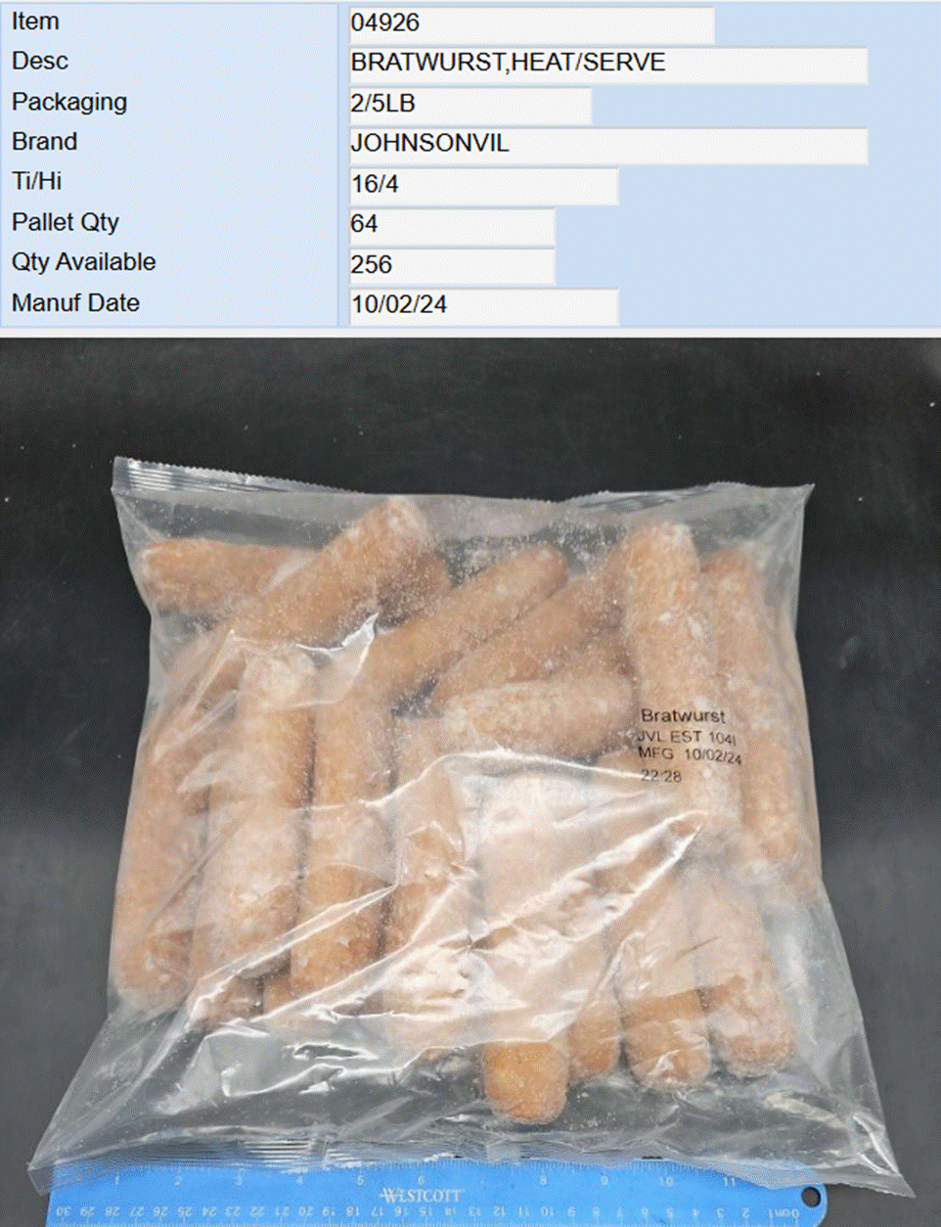Click the Packaging label
Screen dimensions: 941x1227
(69, 102)
